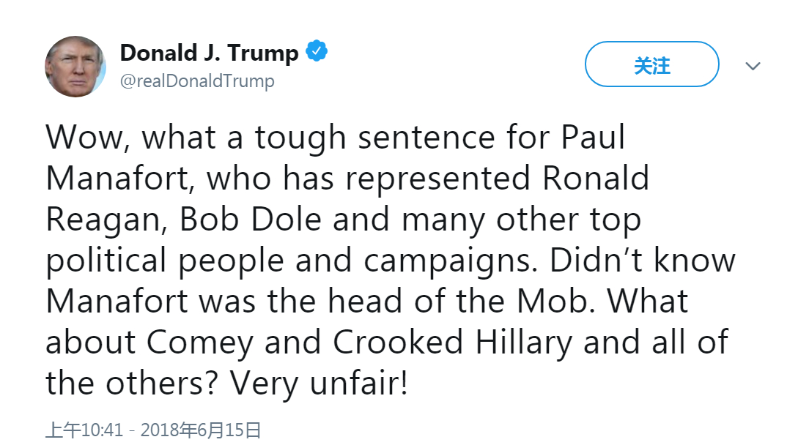Screen dimensions: 809x445
Task: Click the profile avatar photo
Action: [75, 66]
